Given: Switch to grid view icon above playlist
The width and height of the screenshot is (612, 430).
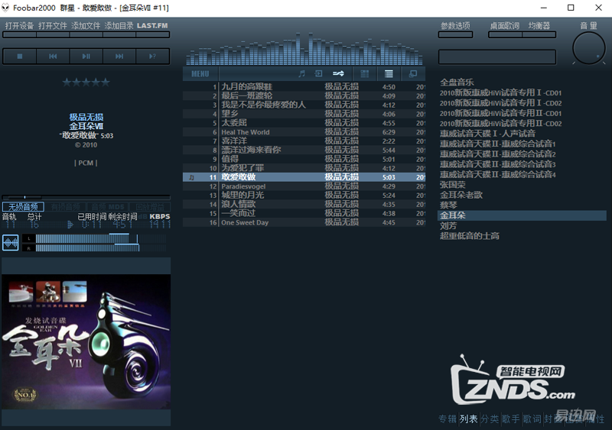Looking at the screenshot, I should [x=365, y=74].
